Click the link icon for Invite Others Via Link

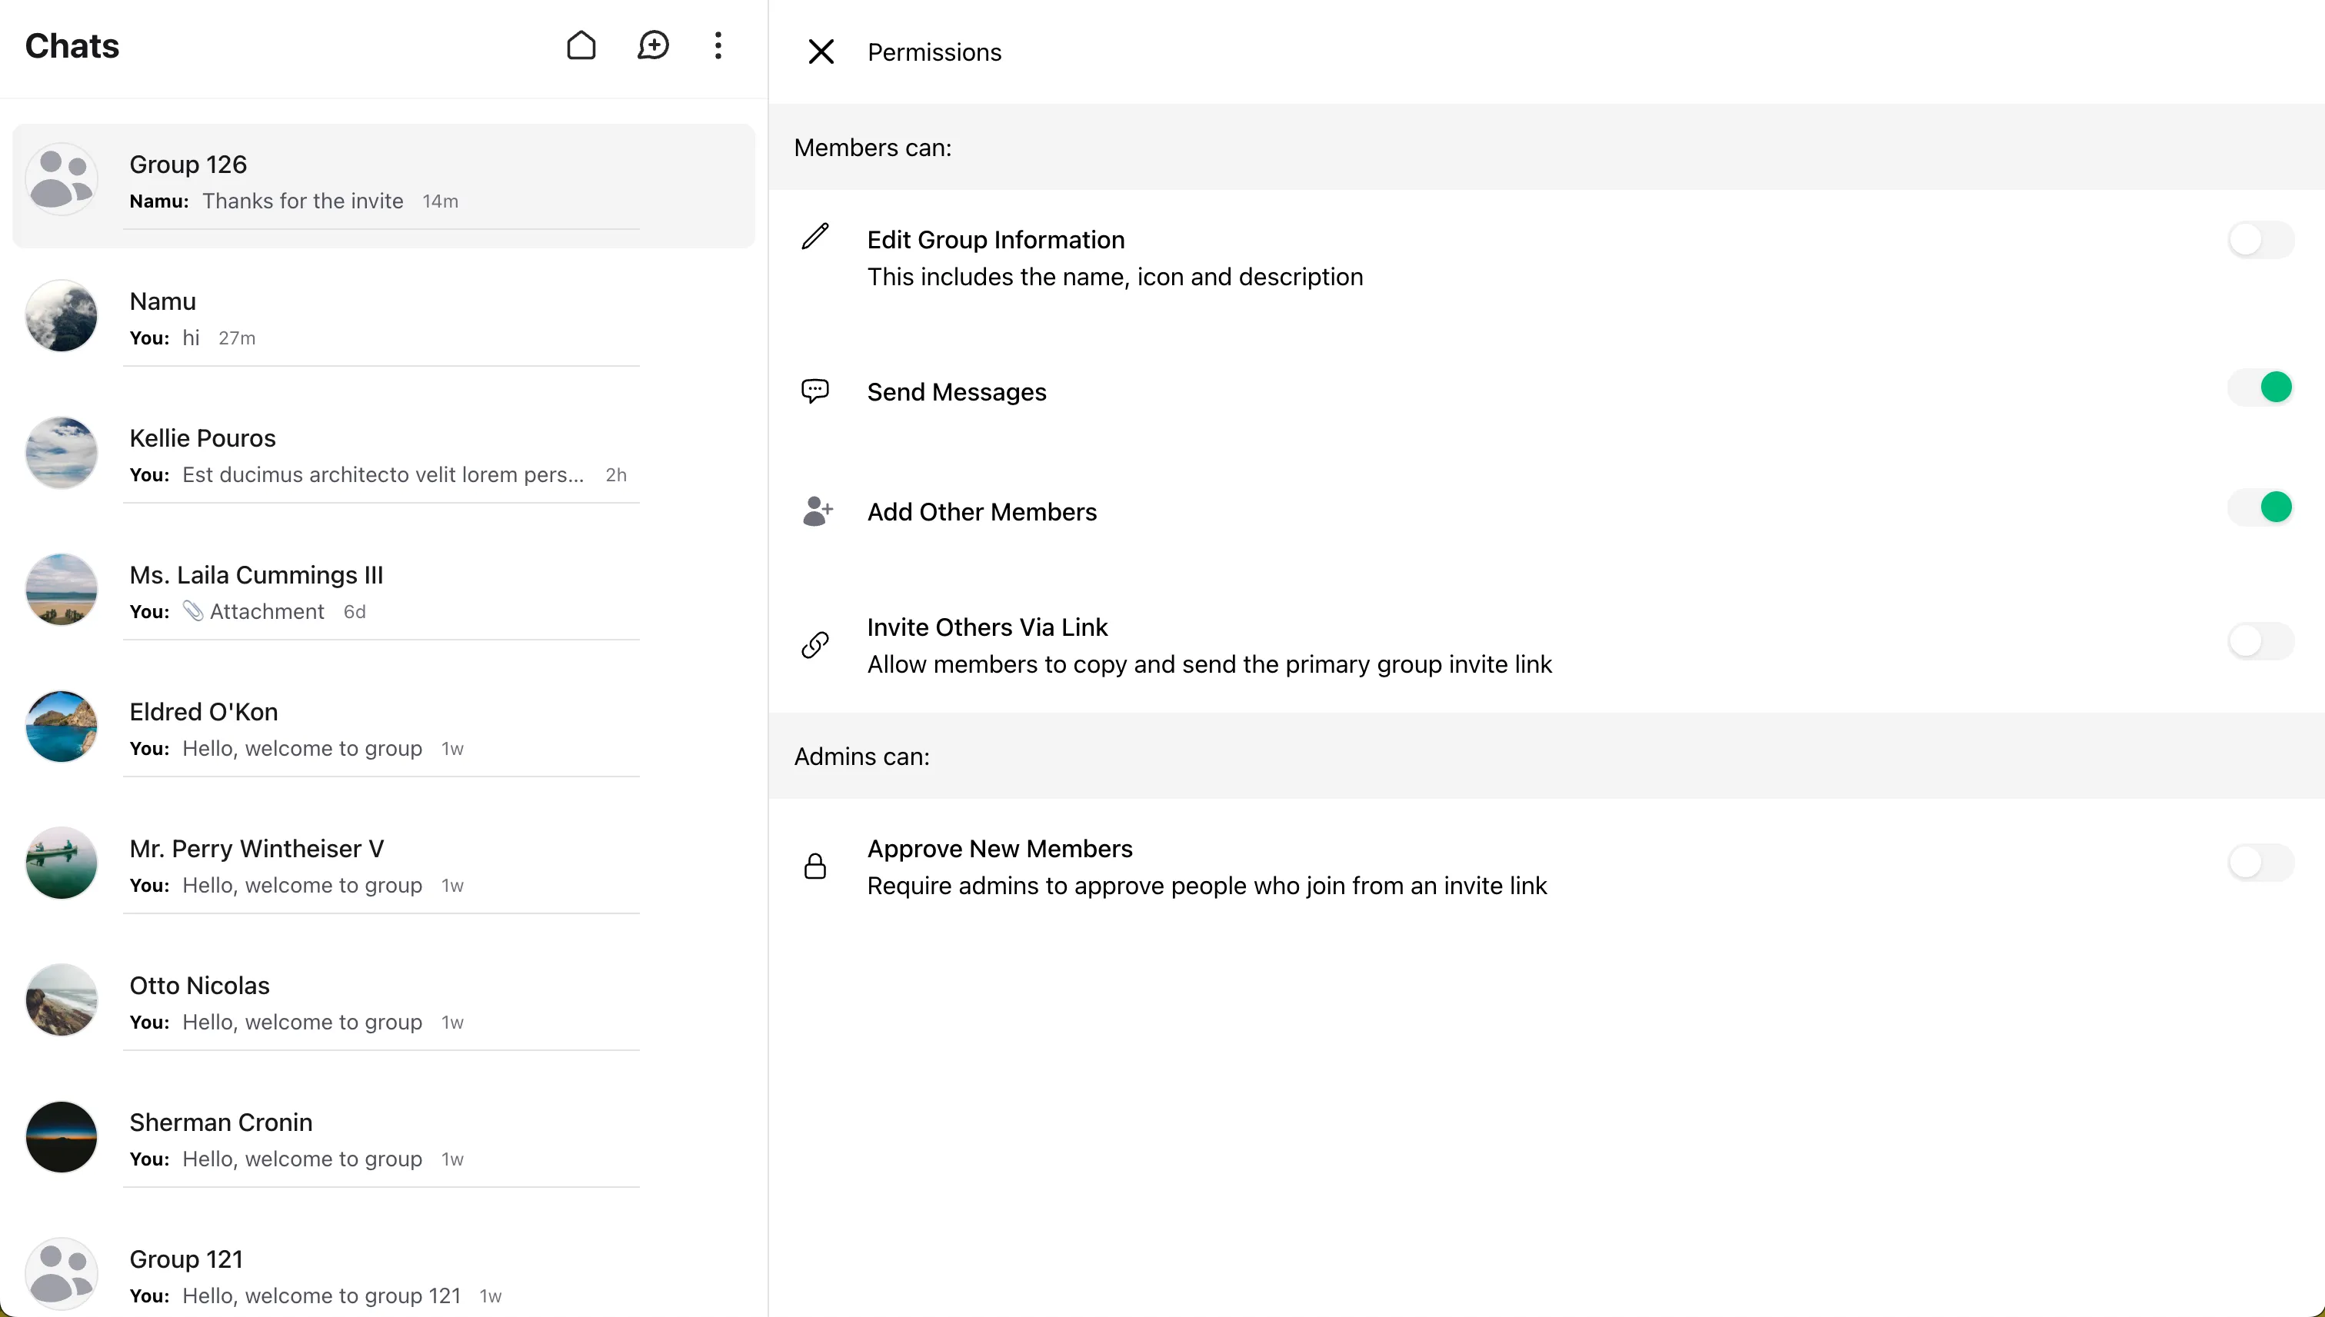815,645
